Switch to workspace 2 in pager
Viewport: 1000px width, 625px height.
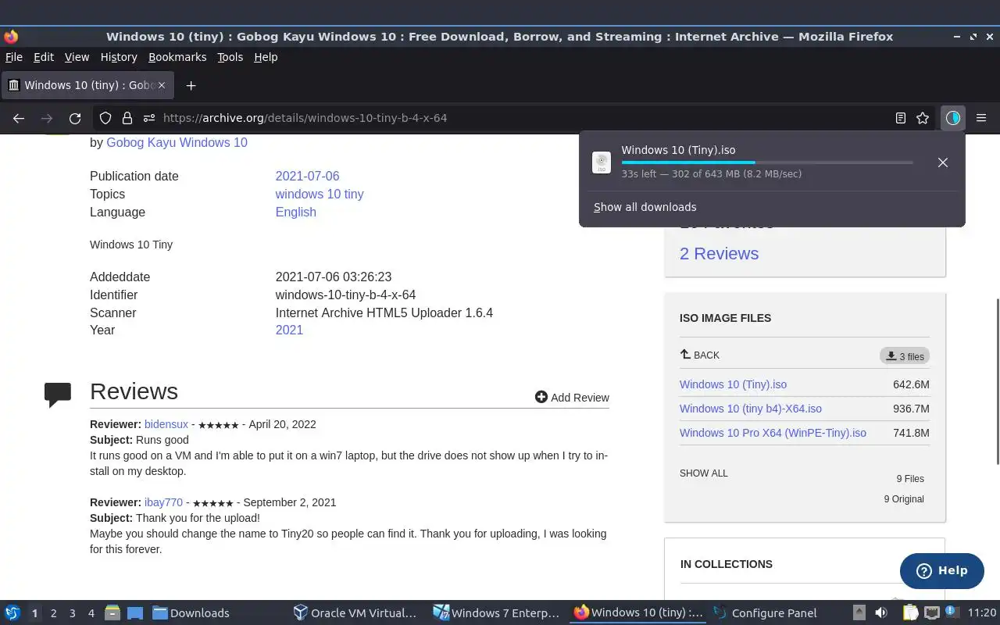(53, 613)
